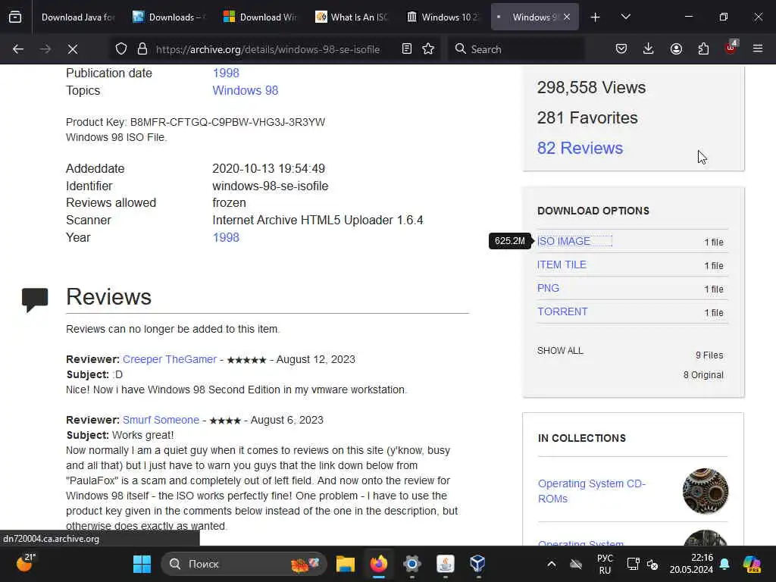Viewport: 776px width, 582px height.
Task: Download the ITEM TILE file
Action: [562, 264]
